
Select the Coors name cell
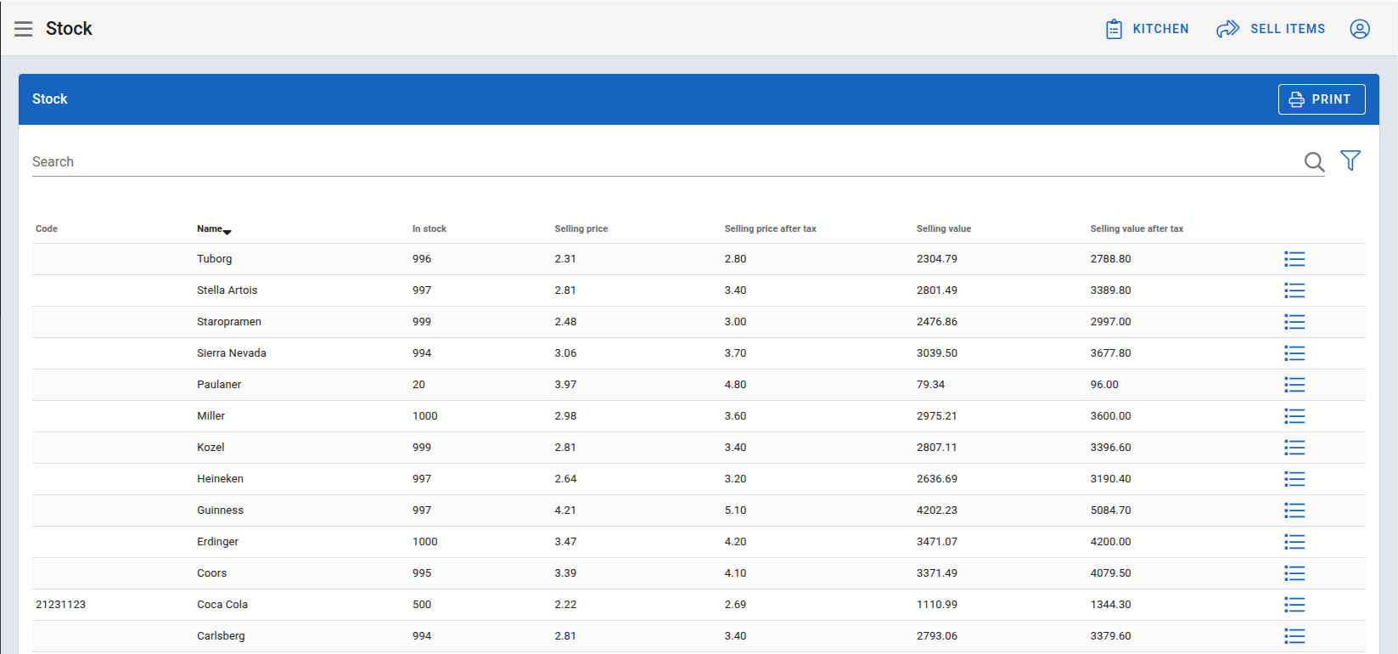click(212, 573)
